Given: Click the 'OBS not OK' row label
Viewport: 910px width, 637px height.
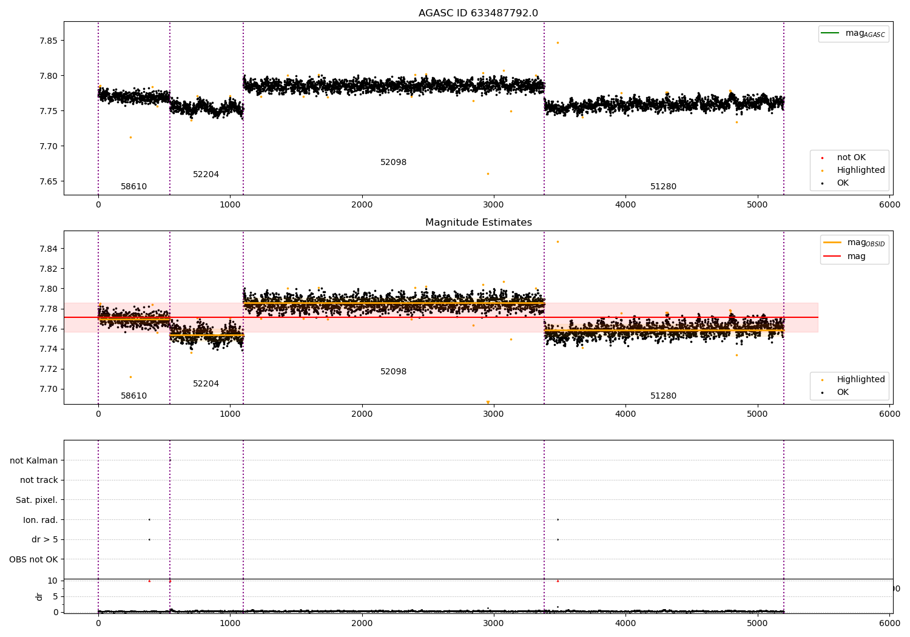Looking at the screenshot, I should coord(33,559).
